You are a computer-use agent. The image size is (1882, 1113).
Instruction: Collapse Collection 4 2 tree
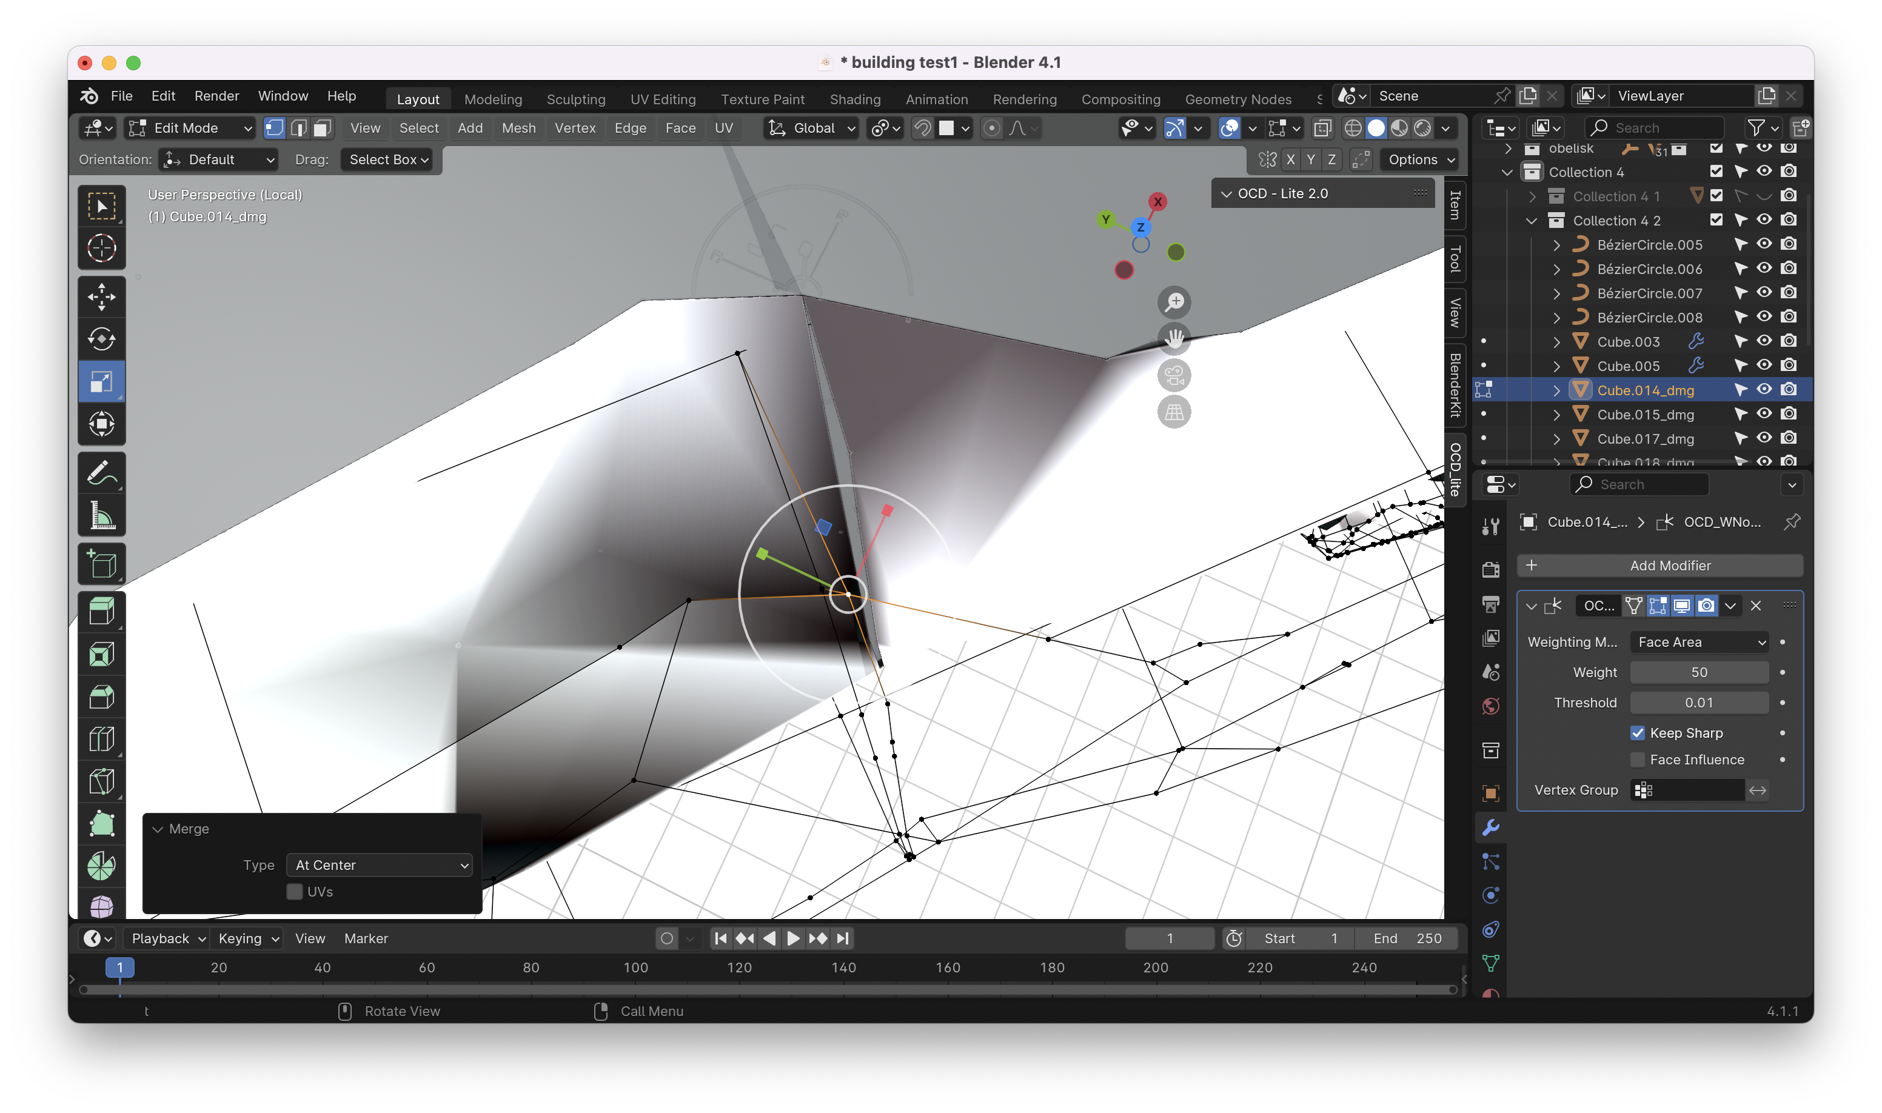[x=1532, y=221]
